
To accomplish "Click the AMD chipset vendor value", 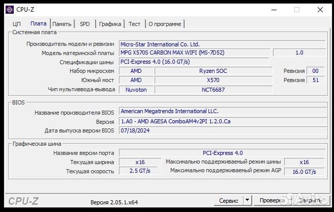I will point(136,71).
